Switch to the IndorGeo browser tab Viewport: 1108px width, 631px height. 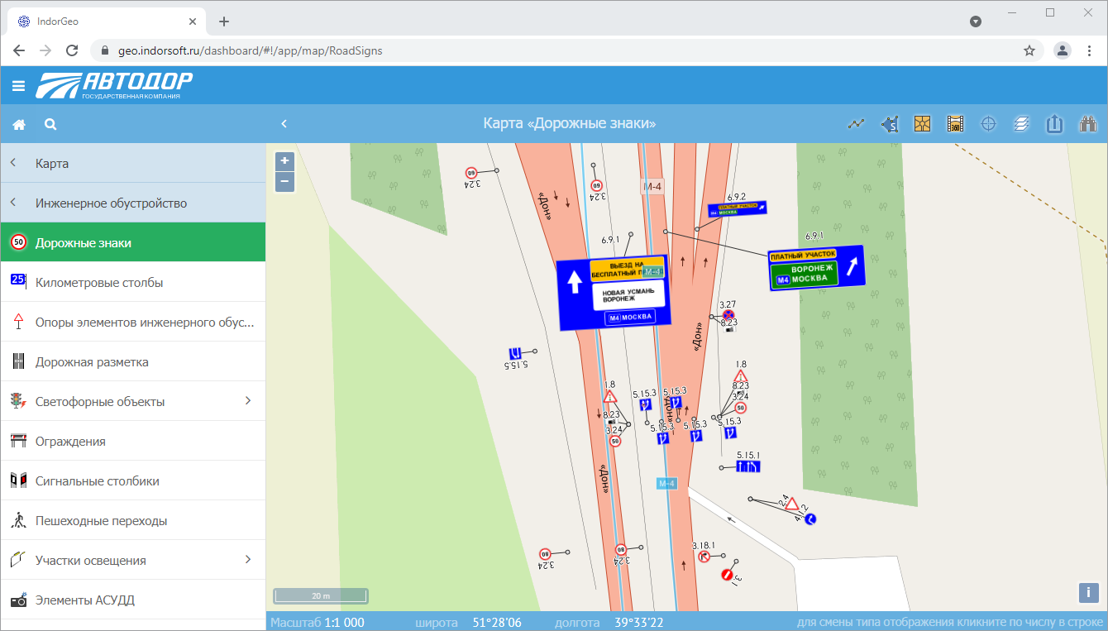click(x=106, y=22)
